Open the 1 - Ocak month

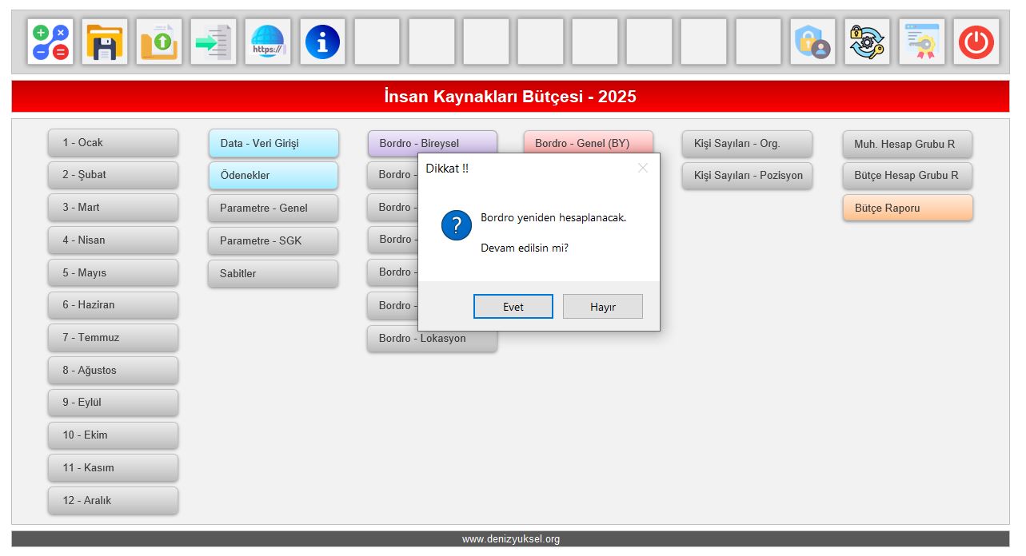point(113,143)
